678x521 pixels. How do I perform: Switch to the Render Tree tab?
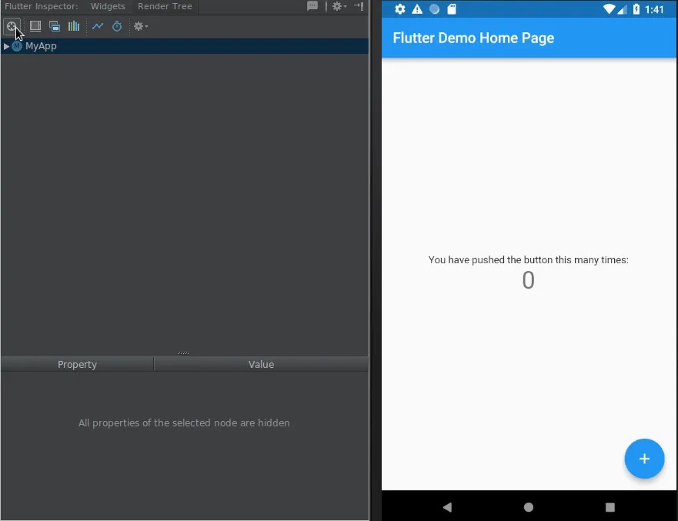(x=164, y=6)
